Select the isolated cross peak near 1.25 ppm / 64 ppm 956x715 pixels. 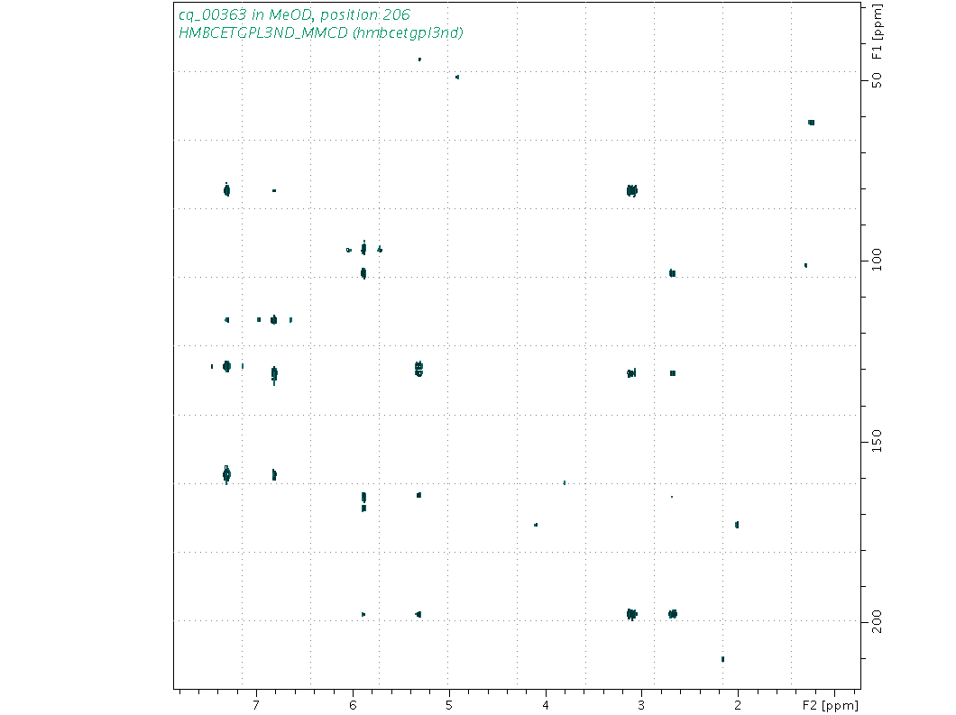tap(811, 123)
